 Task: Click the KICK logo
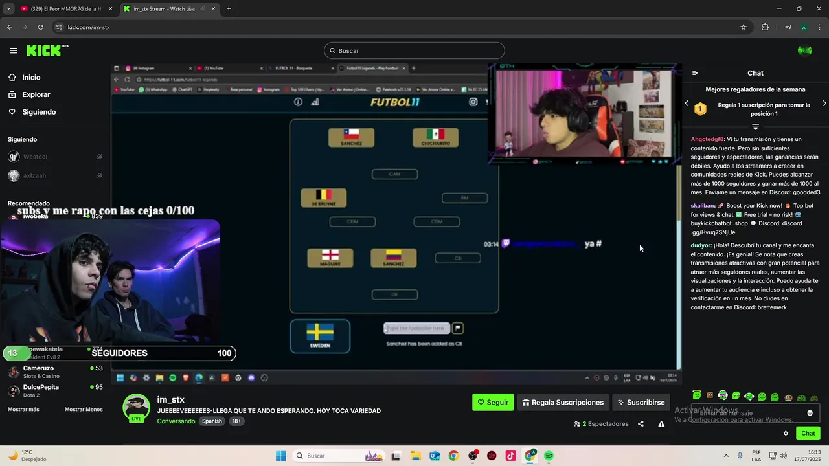[x=47, y=50]
